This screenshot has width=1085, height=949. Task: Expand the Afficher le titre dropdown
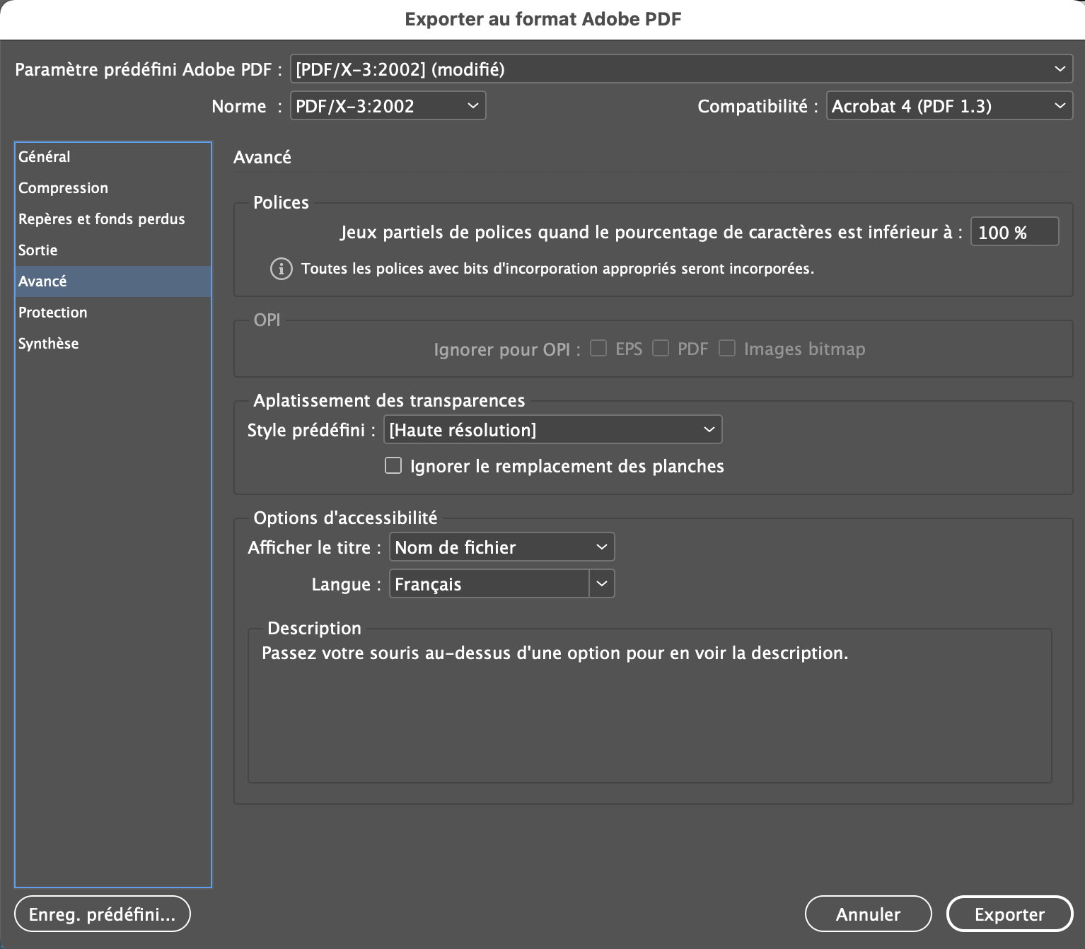[x=501, y=547]
